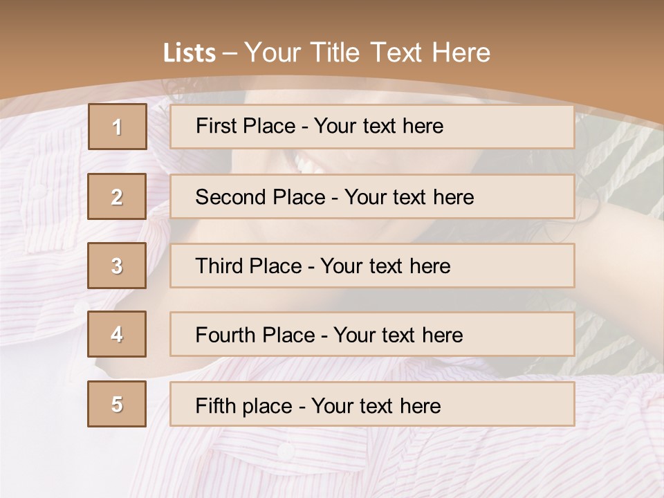Viewport: 664px width, 498px height.
Task: Click the Third Place text box
Action: [x=372, y=266]
